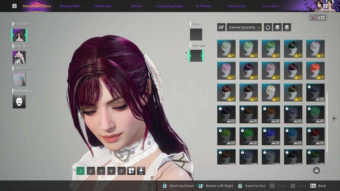Click the first stacked layers filter icon
The height and width of the screenshot is (191, 340).
click(x=277, y=27)
